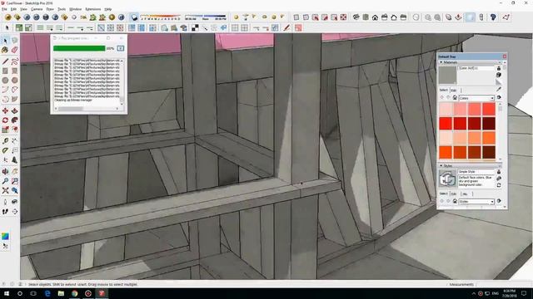Switch to Materials Edit tab
Screen dimensions: 533x299
point(454,90)
